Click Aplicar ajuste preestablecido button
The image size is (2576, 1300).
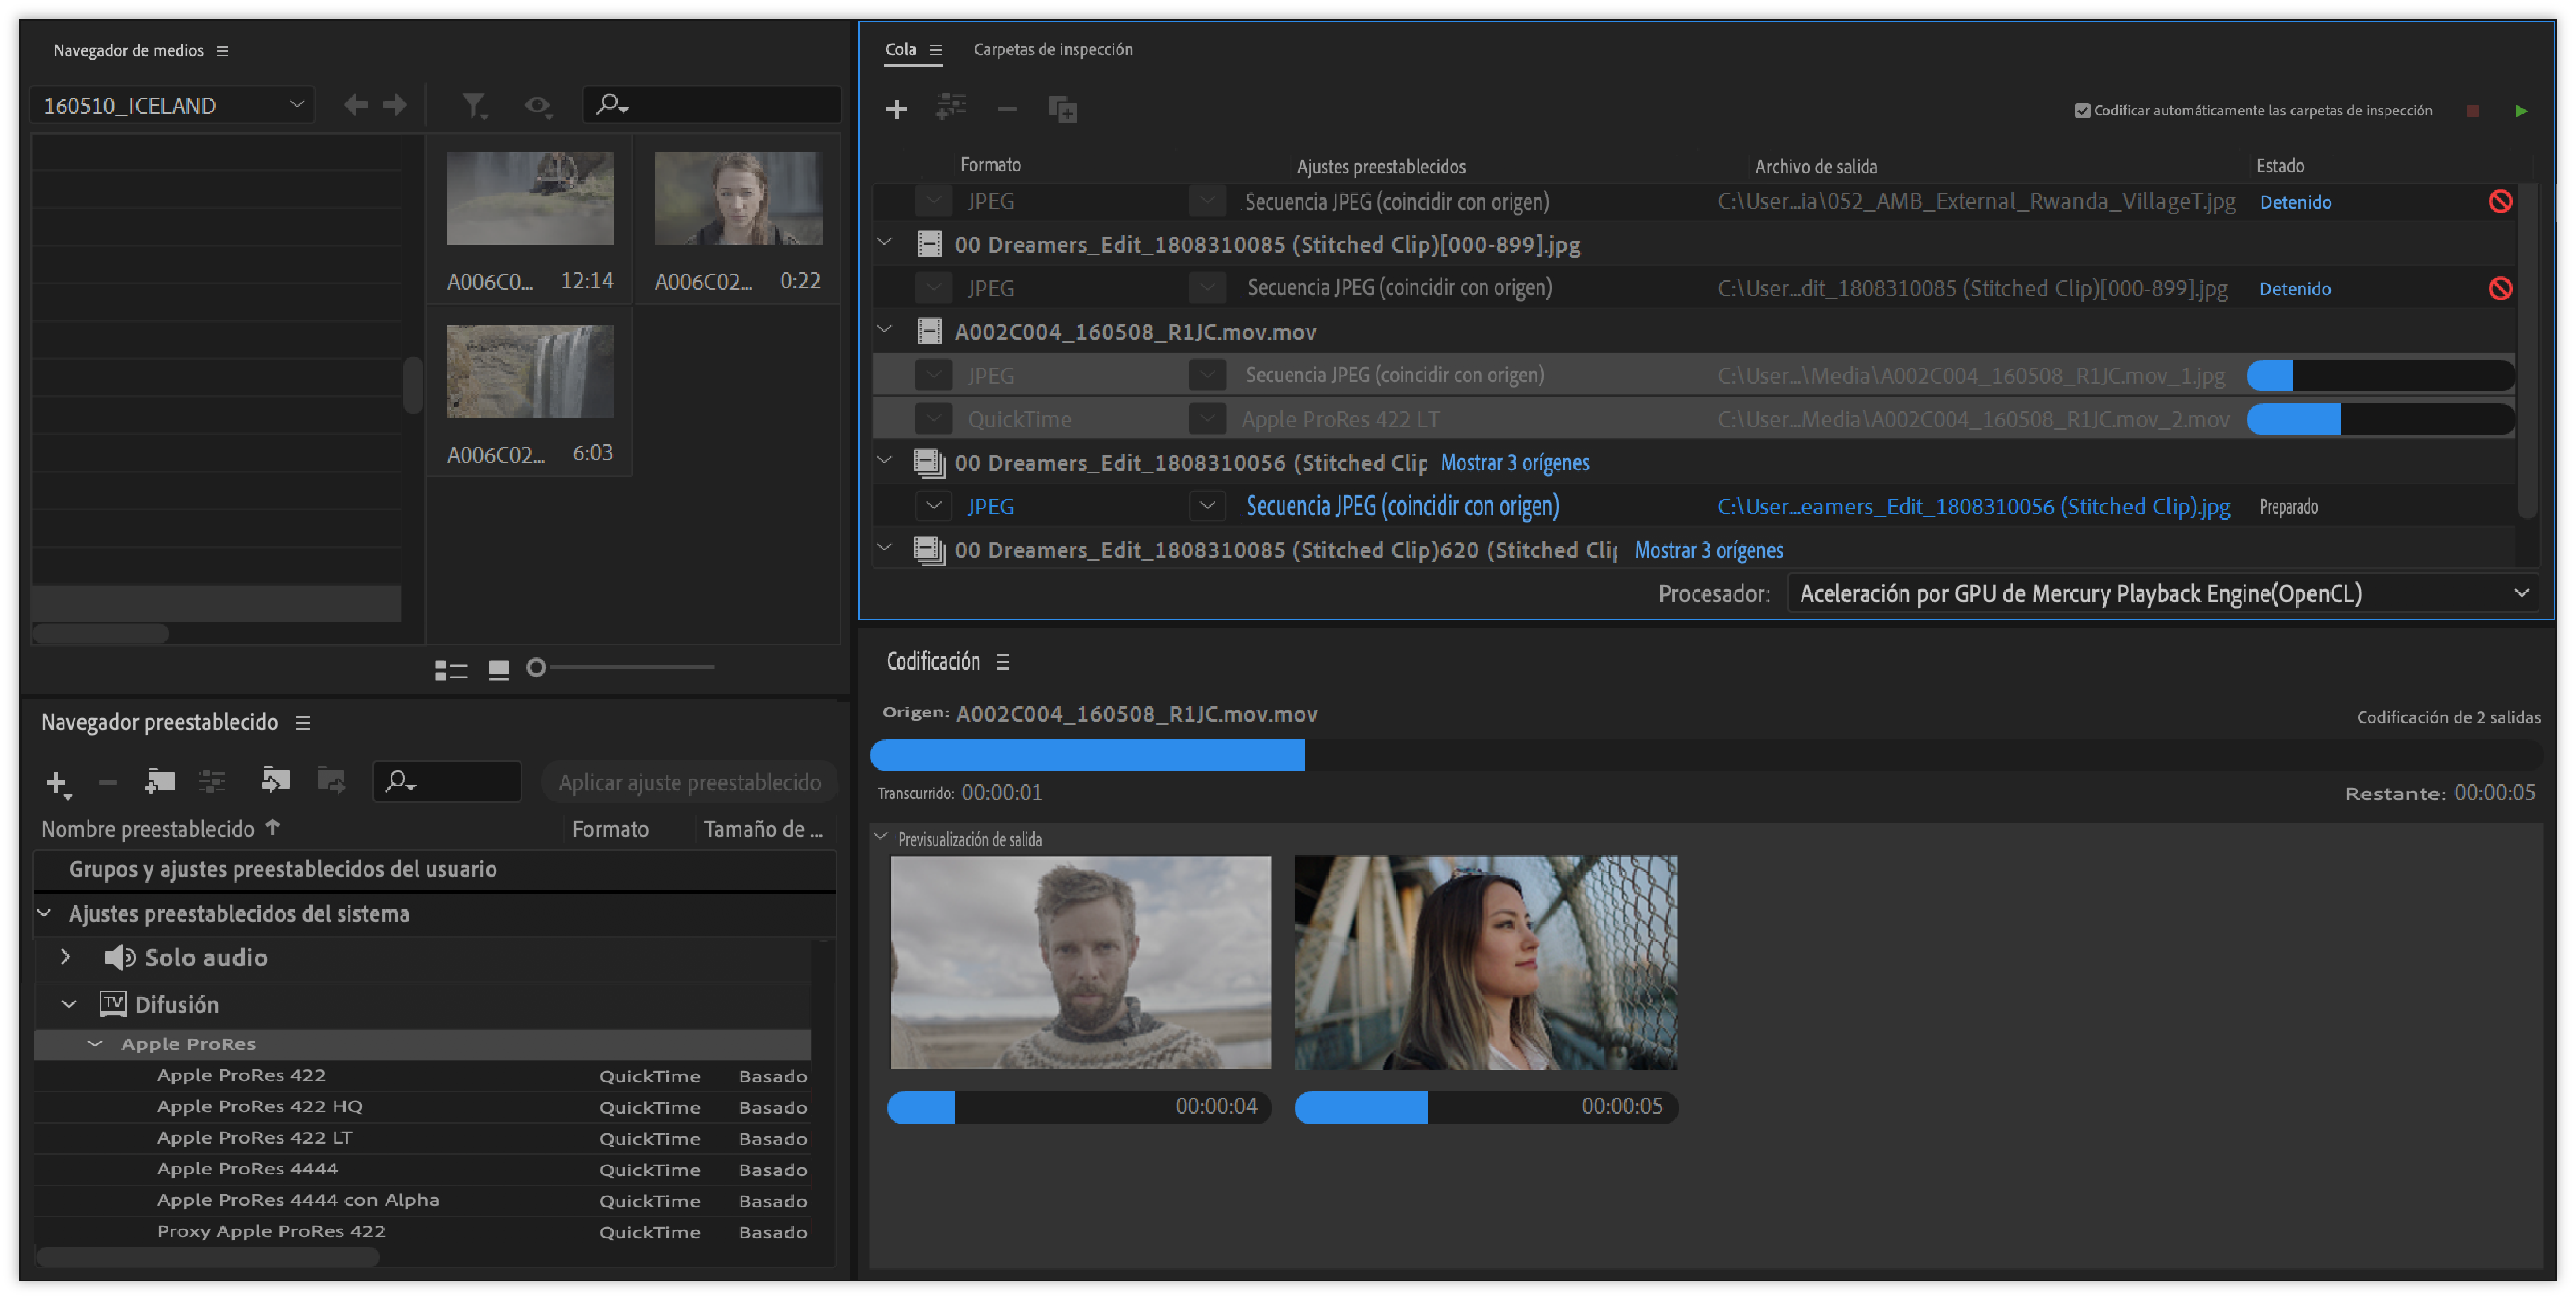[689, 782]
